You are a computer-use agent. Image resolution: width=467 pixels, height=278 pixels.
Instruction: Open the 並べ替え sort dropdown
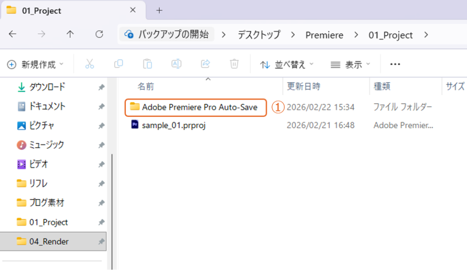(287, 65)
